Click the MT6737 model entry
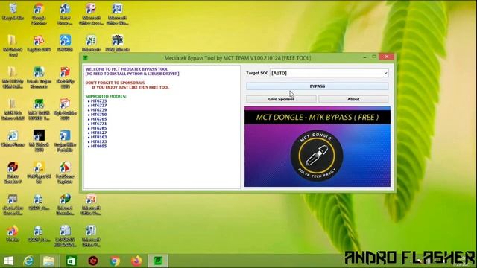This screenshot has width=477, height=268. 98,106
